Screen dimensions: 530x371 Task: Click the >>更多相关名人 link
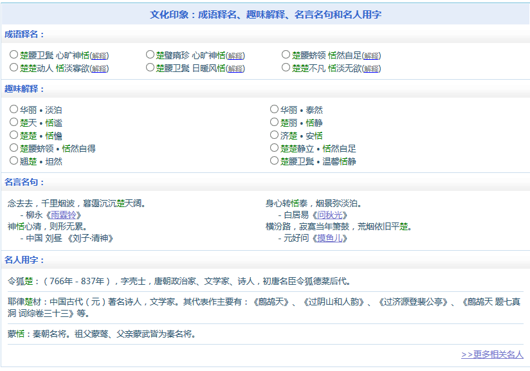coord(492,354)
